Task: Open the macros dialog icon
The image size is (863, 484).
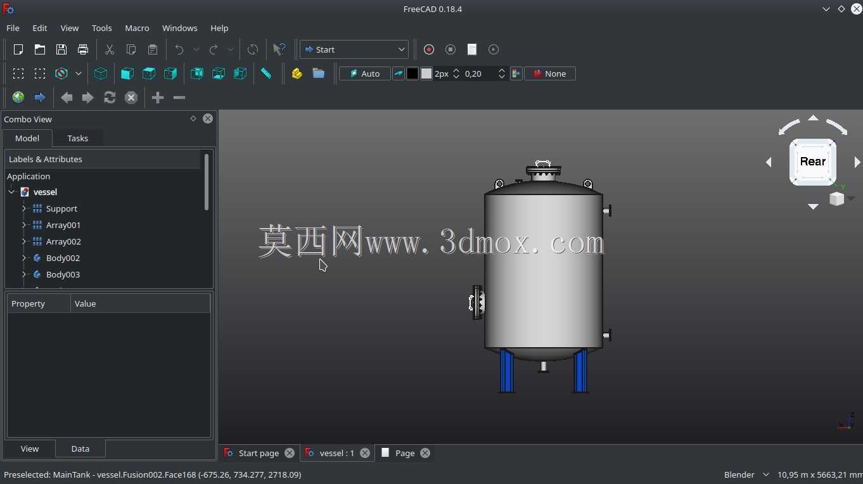Action: (x=472, y=49)
